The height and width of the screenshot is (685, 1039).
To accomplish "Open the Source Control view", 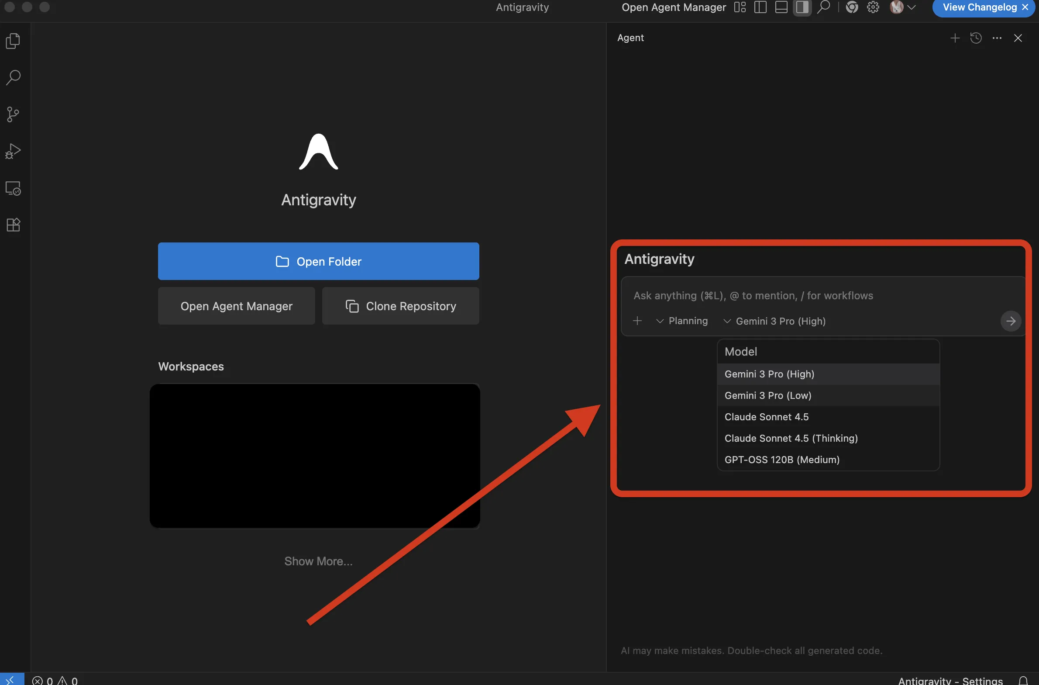I will tap(13, 114).
